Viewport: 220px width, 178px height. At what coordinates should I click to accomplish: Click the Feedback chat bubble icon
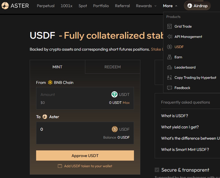pyautogui.click(x=169, y=88)
